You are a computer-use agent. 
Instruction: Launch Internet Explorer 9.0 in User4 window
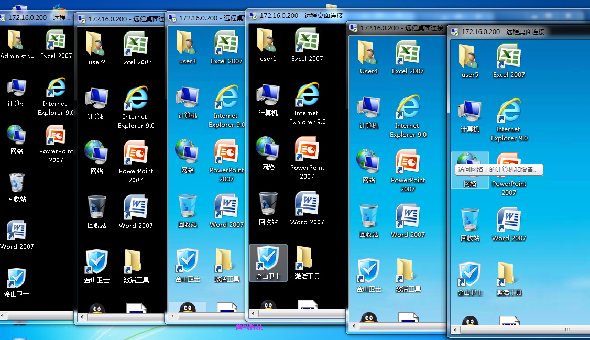(408, 117)
